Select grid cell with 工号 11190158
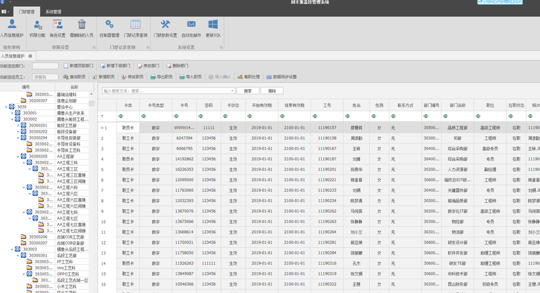Image resolution: width=540 pixels, height=293 pixels. click(x=327, y=138)
